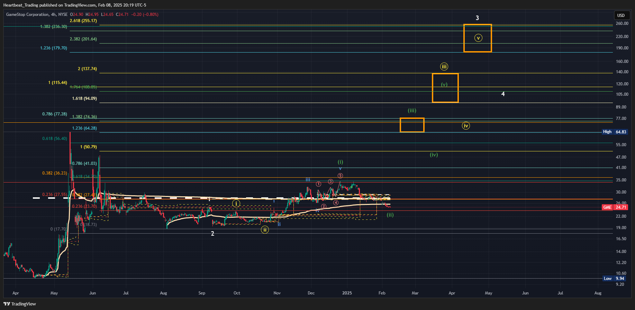Select the 1.236 (179.70) Fibonacci label

[54, 48]
